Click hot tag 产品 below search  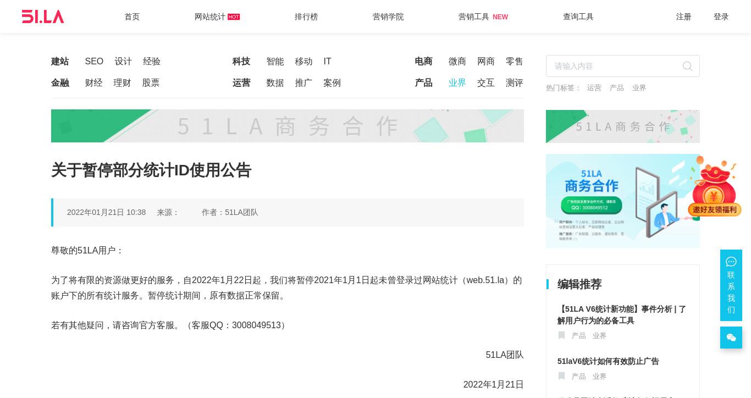coord(616,88)
